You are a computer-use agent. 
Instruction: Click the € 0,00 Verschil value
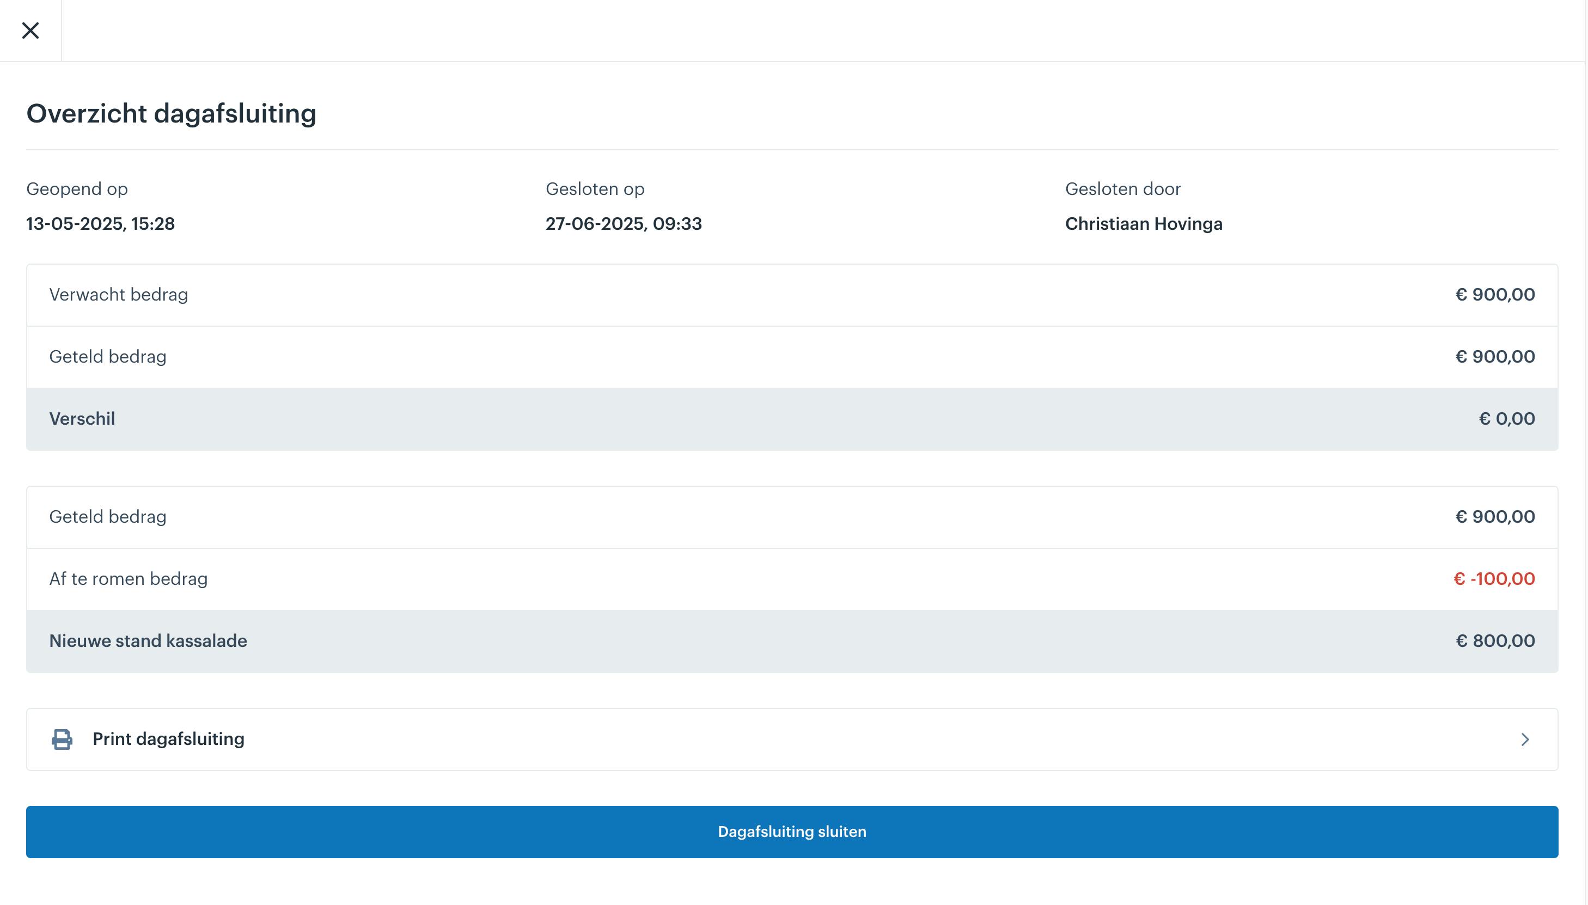pyautogui.click(x=1506, y=419)
